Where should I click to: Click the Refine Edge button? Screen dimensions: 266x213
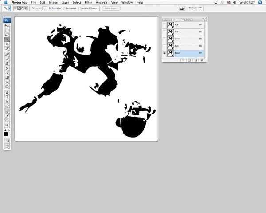[110, 8]
